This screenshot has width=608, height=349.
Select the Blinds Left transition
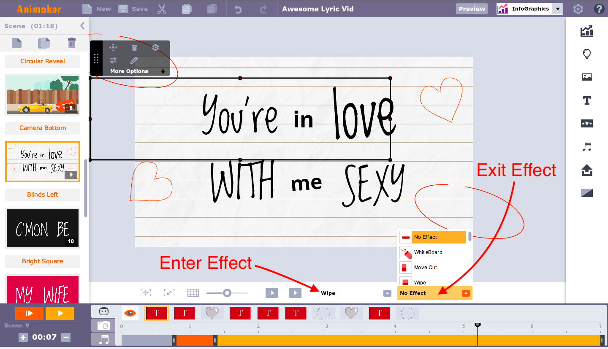[43, 195]
